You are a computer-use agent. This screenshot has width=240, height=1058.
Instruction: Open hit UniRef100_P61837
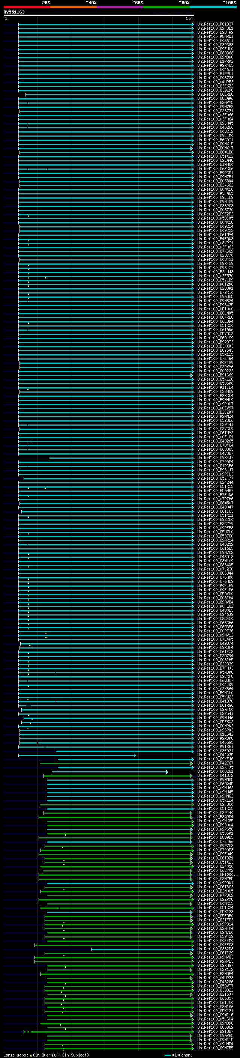(x=215, y=24)
